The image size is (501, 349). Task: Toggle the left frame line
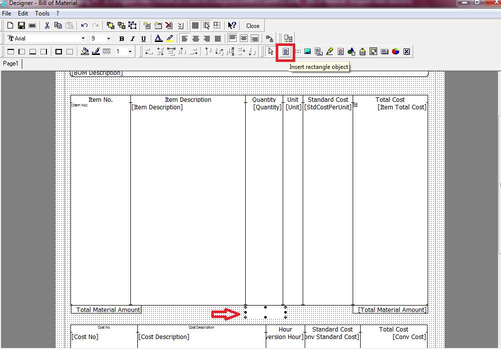[21, 51]
